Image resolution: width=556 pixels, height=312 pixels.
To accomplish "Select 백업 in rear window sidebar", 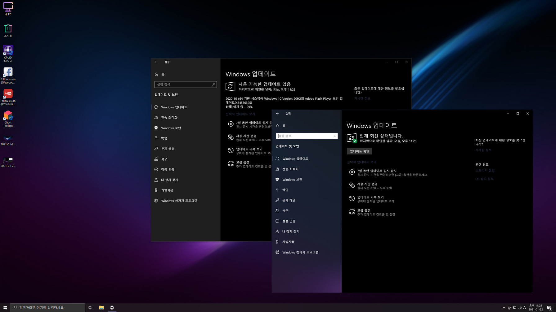I will tap(186, 138).
